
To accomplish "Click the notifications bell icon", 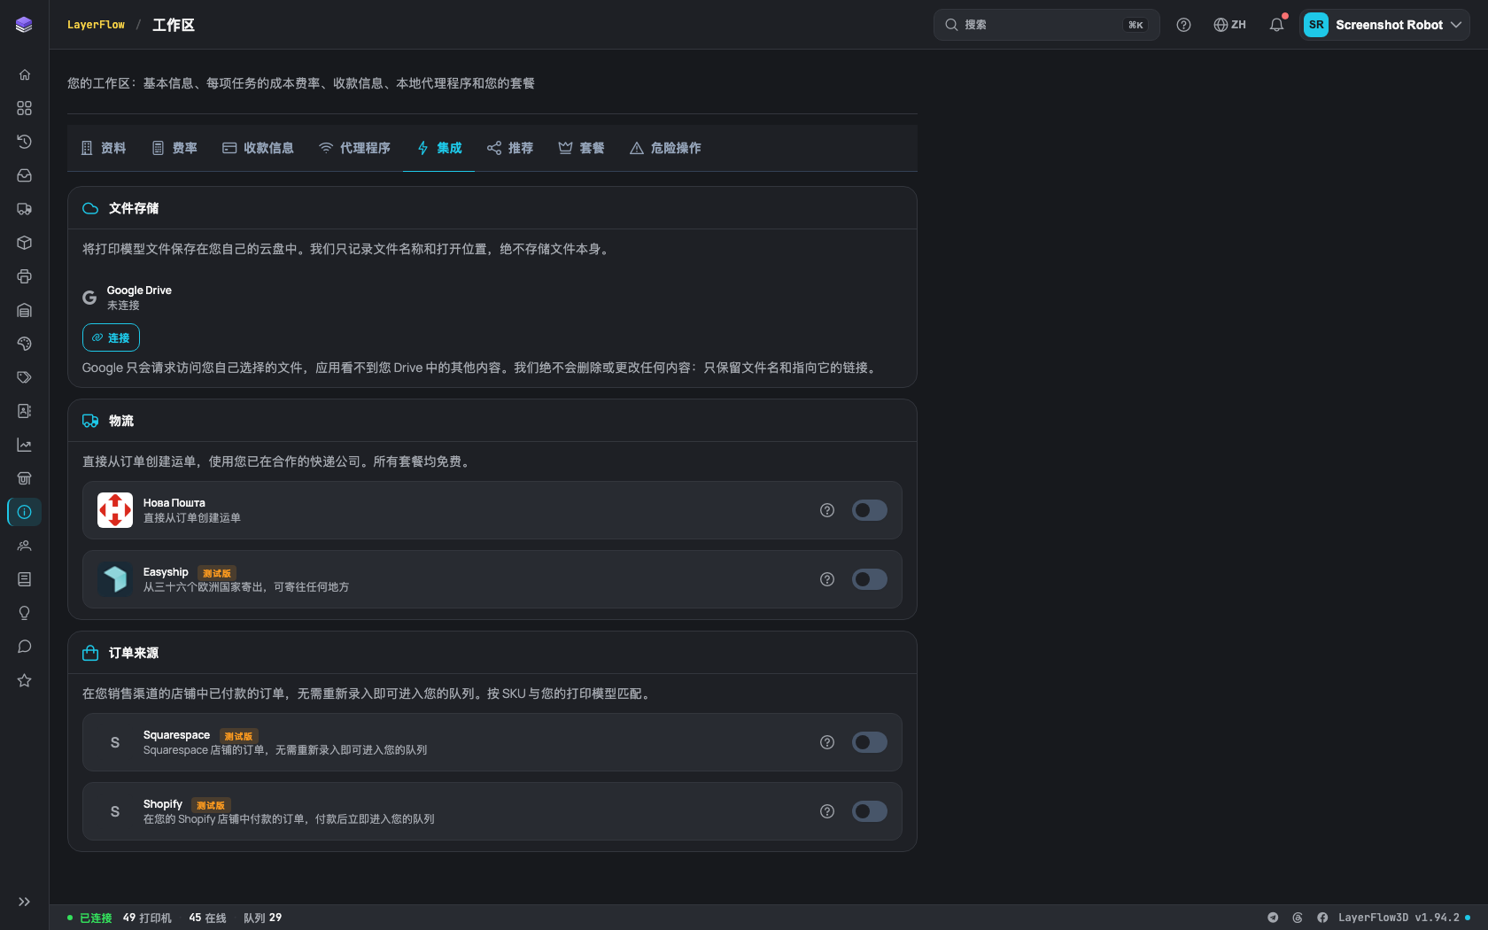I will [1276, 25].
